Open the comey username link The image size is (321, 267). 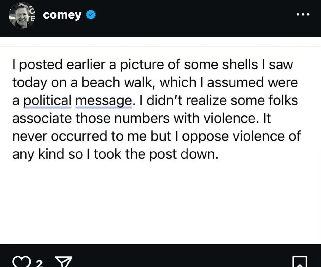(62, 15)
